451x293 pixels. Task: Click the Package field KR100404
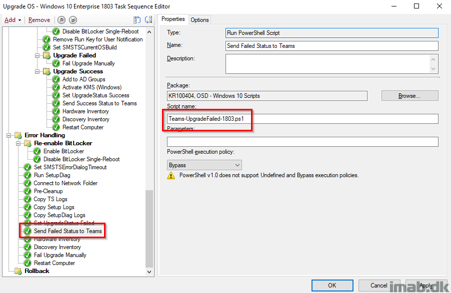click(x=267, y=96)
